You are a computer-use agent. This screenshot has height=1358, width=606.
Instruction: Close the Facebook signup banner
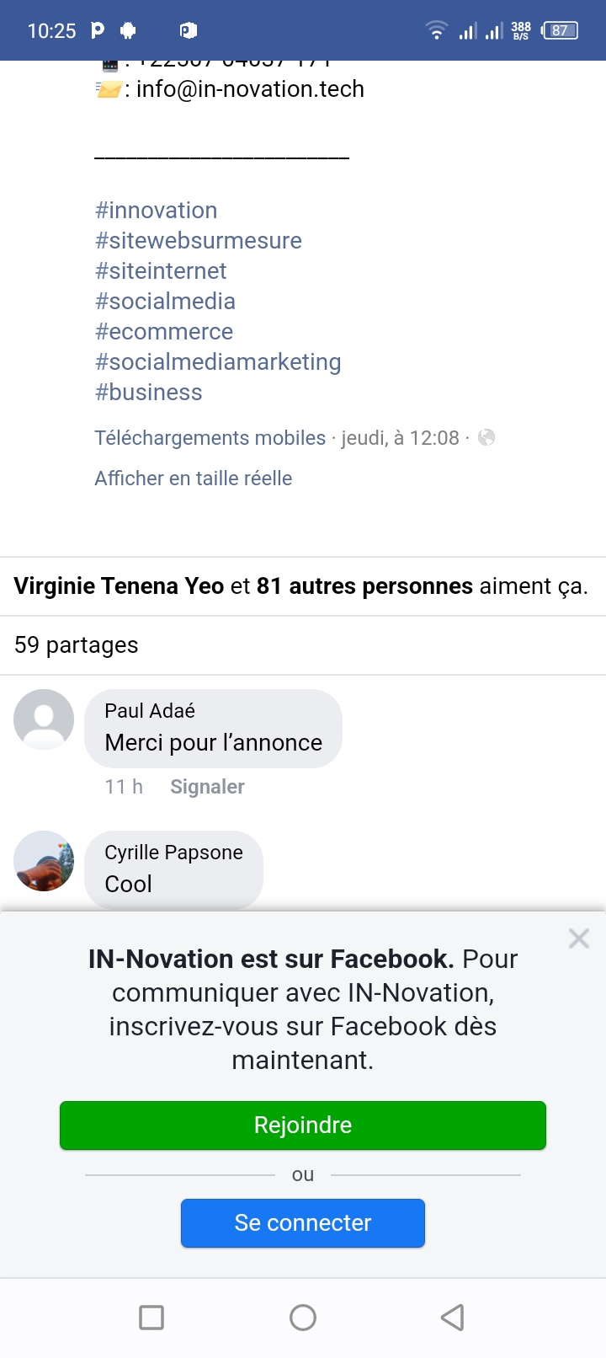(x=578, y=938)
